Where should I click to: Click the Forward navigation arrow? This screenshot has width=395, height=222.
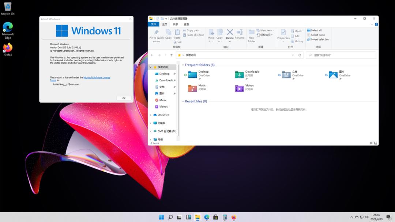click(159, 55)
